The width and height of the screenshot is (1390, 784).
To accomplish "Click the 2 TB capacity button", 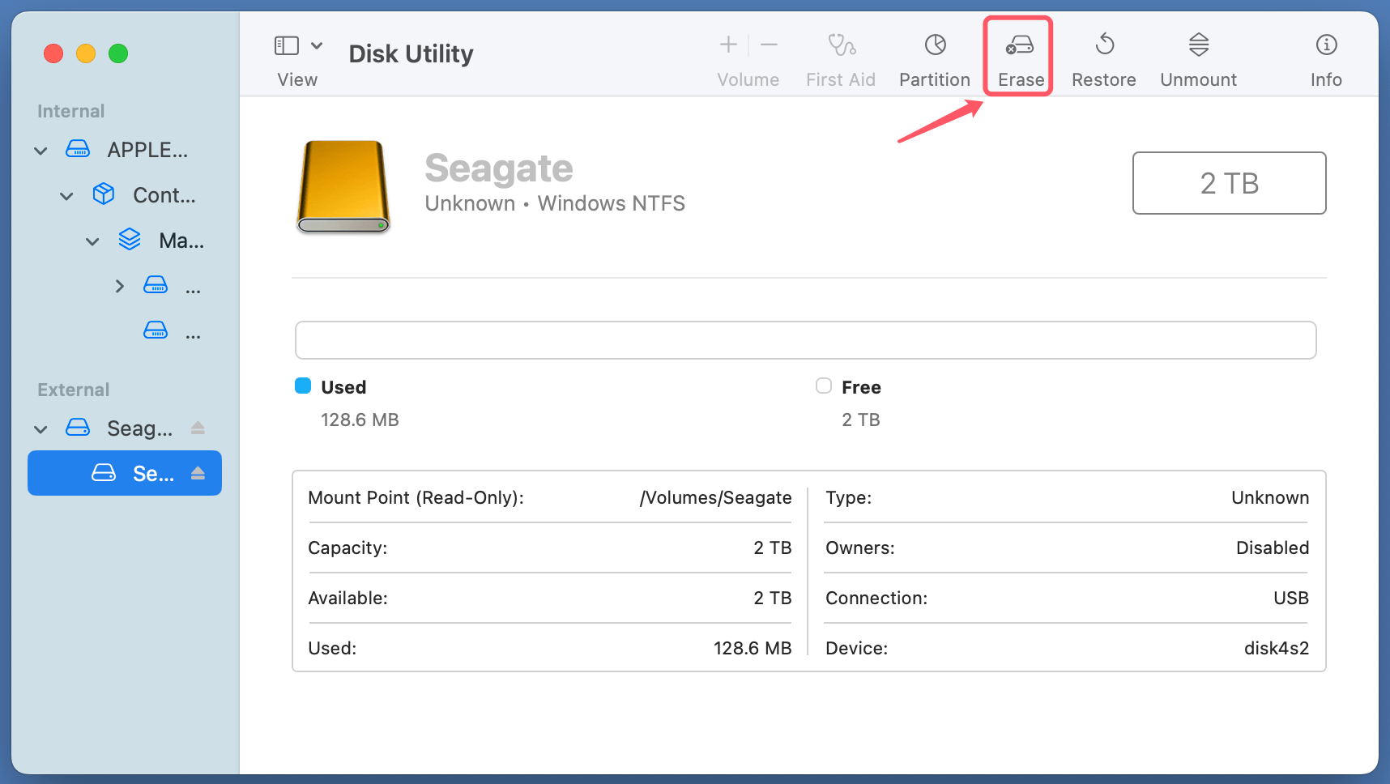I will (x=1228, y=183).
